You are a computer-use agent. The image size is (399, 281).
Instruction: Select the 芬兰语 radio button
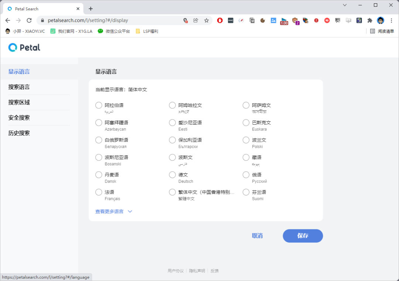point(246,192)
